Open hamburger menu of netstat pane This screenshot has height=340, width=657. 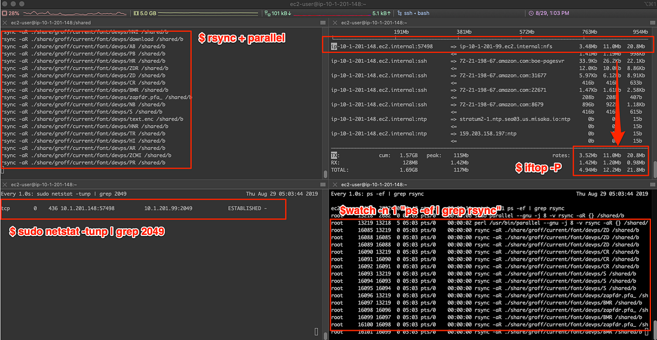323,185
